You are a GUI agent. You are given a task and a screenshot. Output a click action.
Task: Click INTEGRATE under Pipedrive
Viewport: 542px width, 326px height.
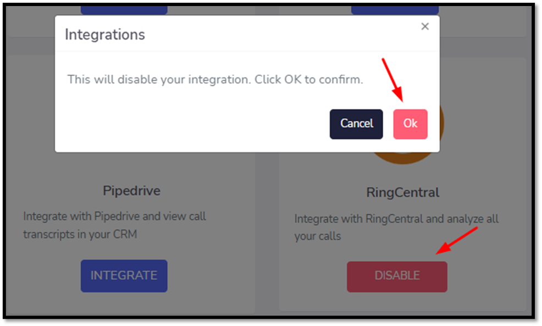(124, 276)
